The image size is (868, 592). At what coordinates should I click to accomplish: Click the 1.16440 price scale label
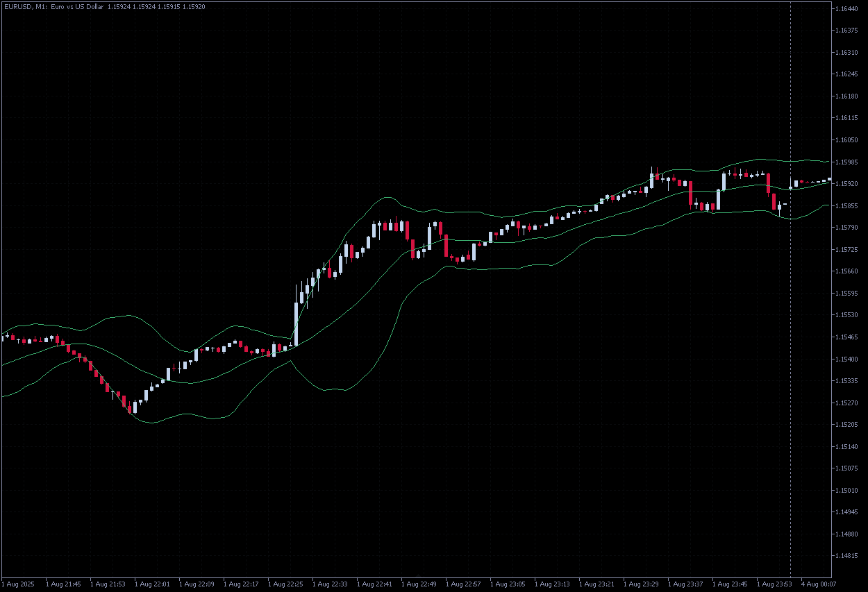coord(849,8)
